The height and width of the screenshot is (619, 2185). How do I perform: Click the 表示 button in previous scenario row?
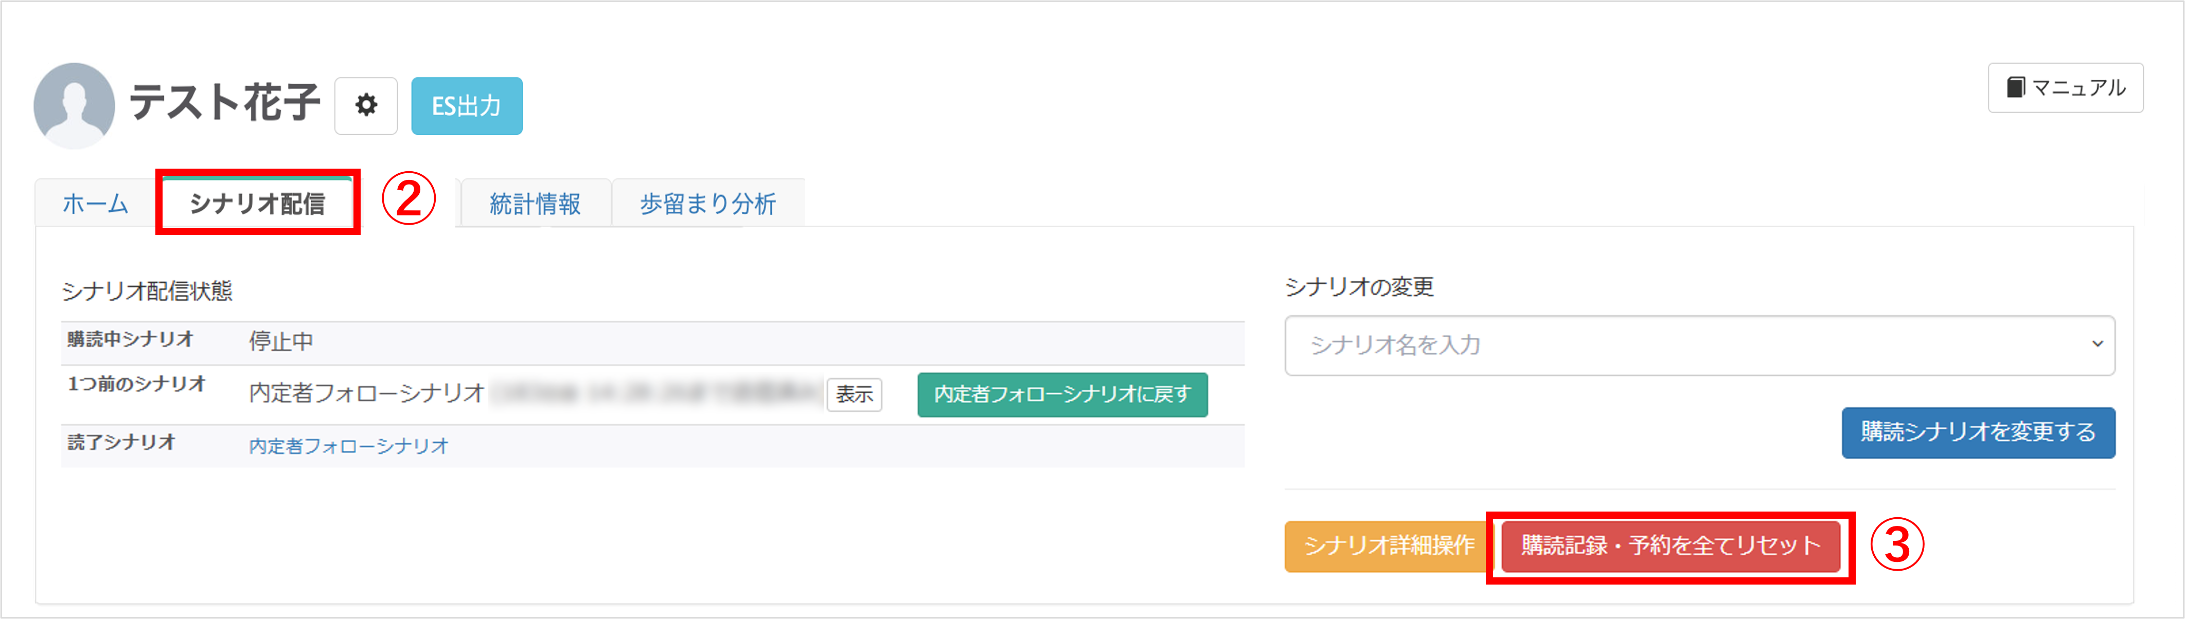[854, 394]
